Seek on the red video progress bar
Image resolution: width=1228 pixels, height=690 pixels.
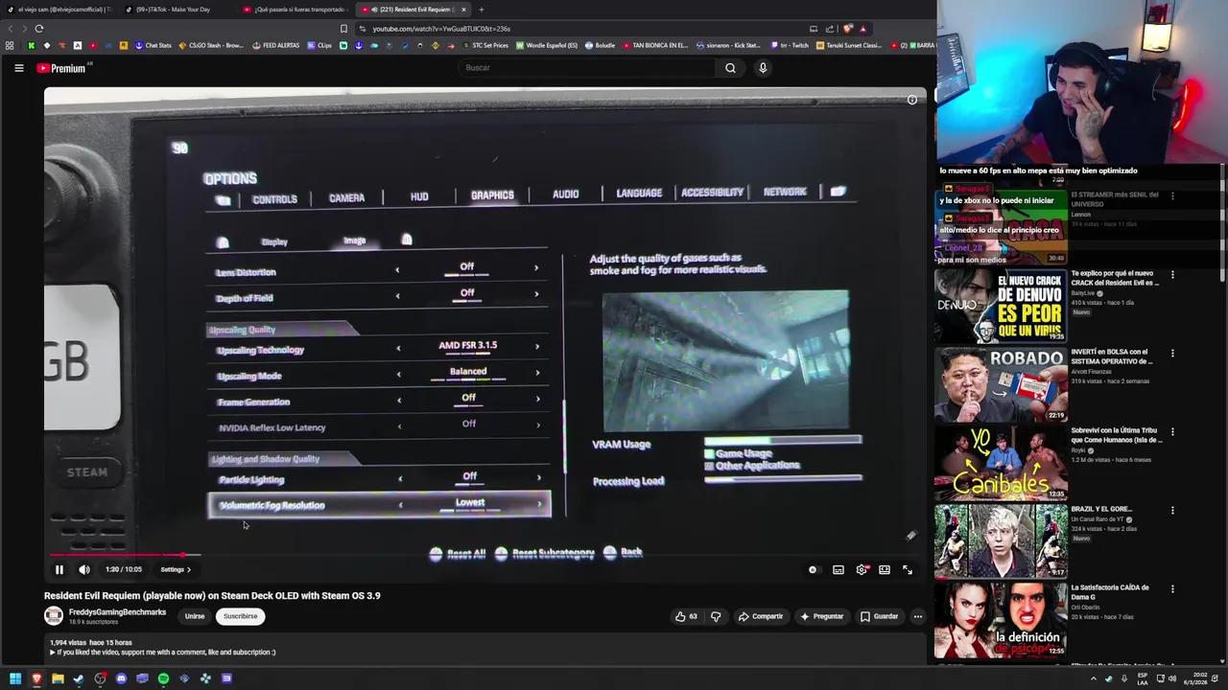485,555
